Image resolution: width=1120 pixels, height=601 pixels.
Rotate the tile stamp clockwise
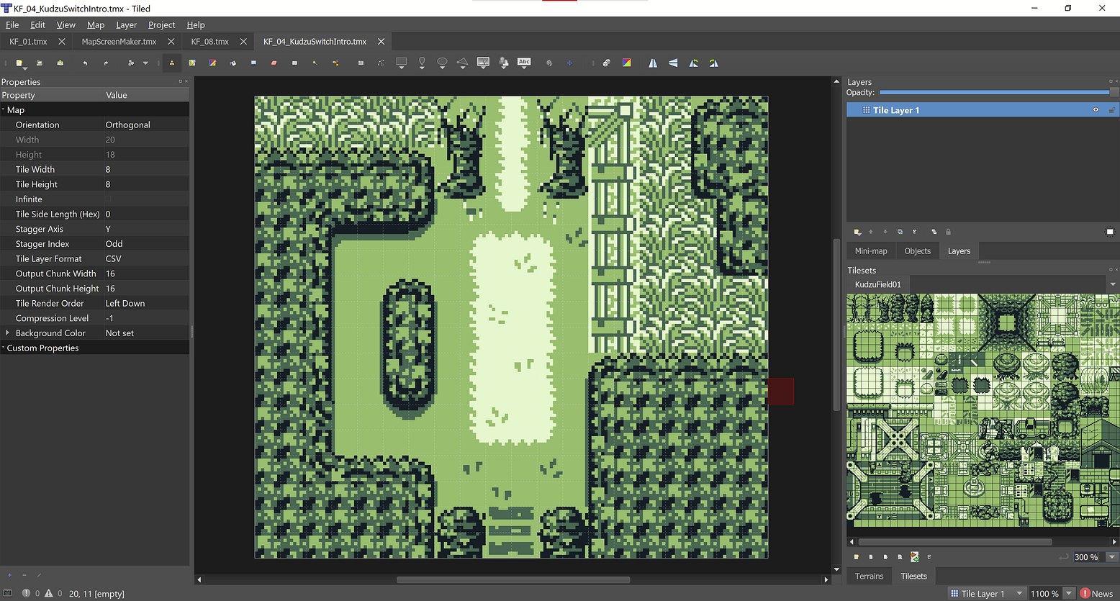pos(713,63)
